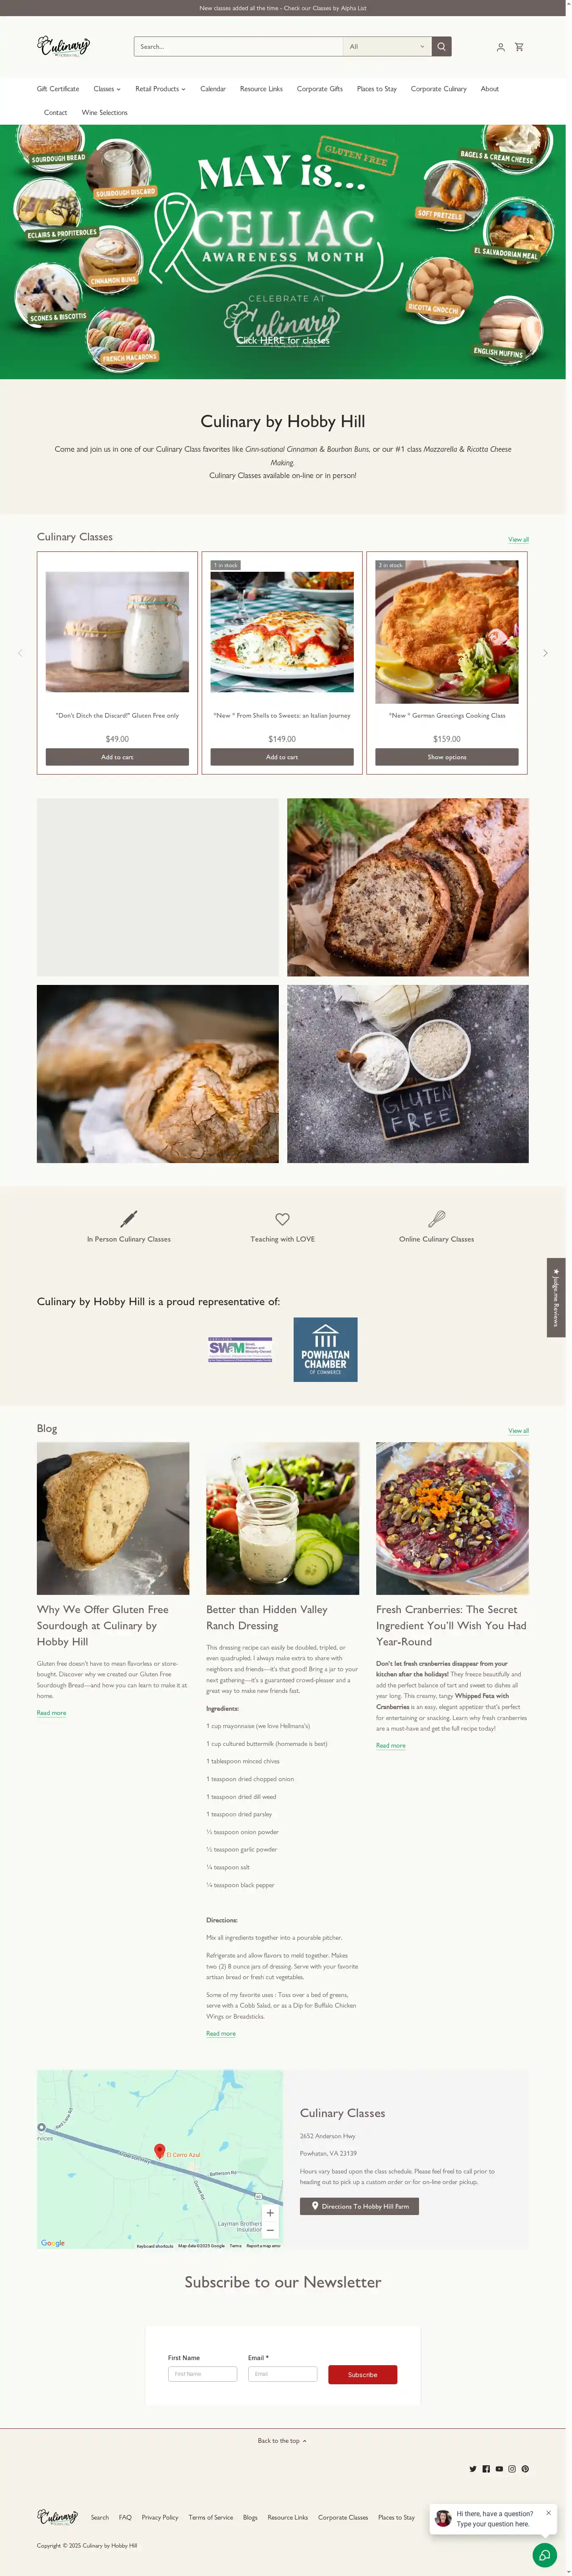The height and width of the screenshot is (2576, 572).
Task: Open the "All" search category dropdown
Action: [387, 47]
